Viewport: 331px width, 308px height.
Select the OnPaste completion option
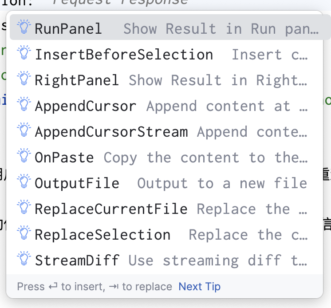64,158
